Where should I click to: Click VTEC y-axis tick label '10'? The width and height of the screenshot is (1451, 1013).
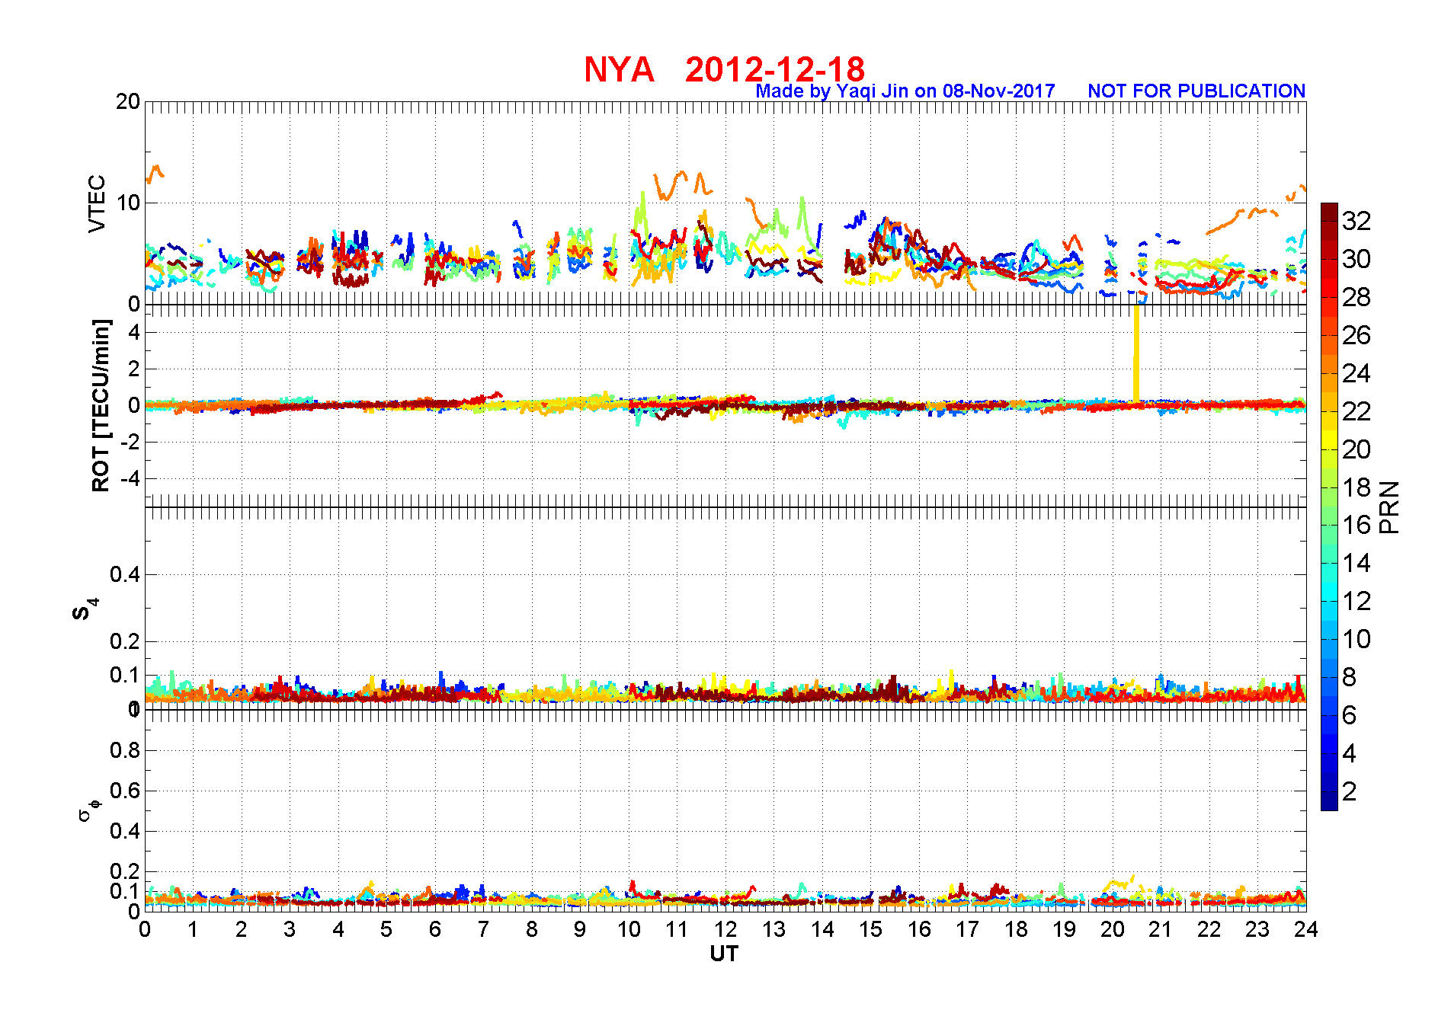(127, 203)
